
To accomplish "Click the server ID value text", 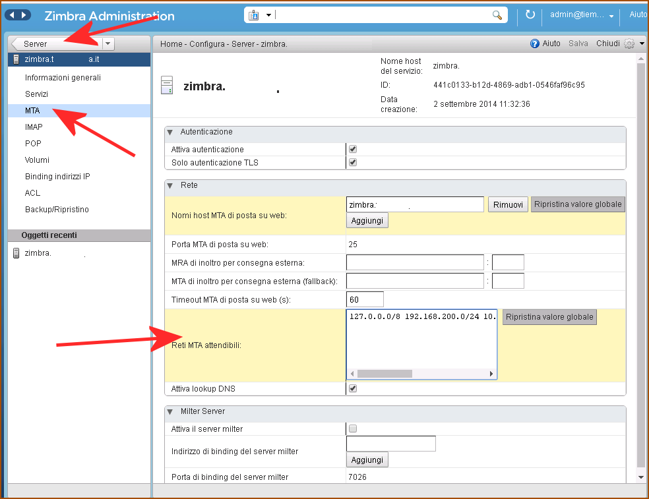I will click(x=509, y=85).
